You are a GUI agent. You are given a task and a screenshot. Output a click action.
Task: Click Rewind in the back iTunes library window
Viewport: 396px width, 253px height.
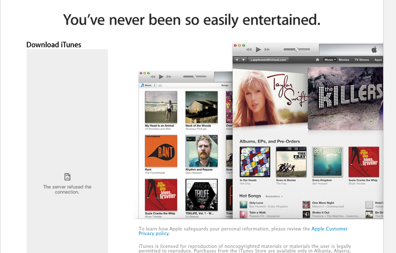click(153, 77)
